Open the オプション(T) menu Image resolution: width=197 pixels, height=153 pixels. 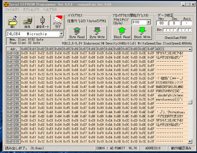click(31, 9)
